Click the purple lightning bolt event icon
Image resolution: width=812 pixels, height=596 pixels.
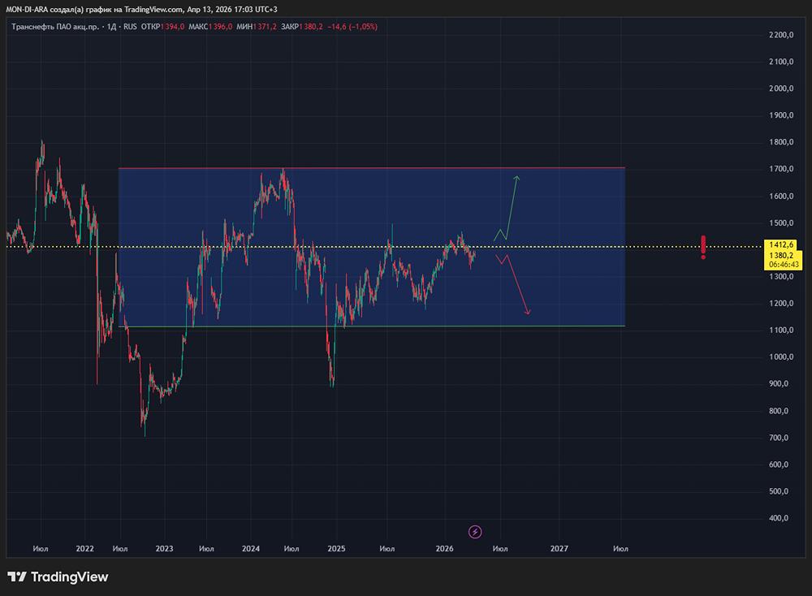coord(475,532)
